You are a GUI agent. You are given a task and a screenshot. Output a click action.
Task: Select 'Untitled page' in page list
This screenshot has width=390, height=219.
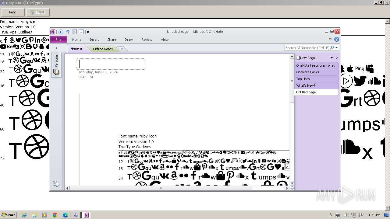pos(316,92)
